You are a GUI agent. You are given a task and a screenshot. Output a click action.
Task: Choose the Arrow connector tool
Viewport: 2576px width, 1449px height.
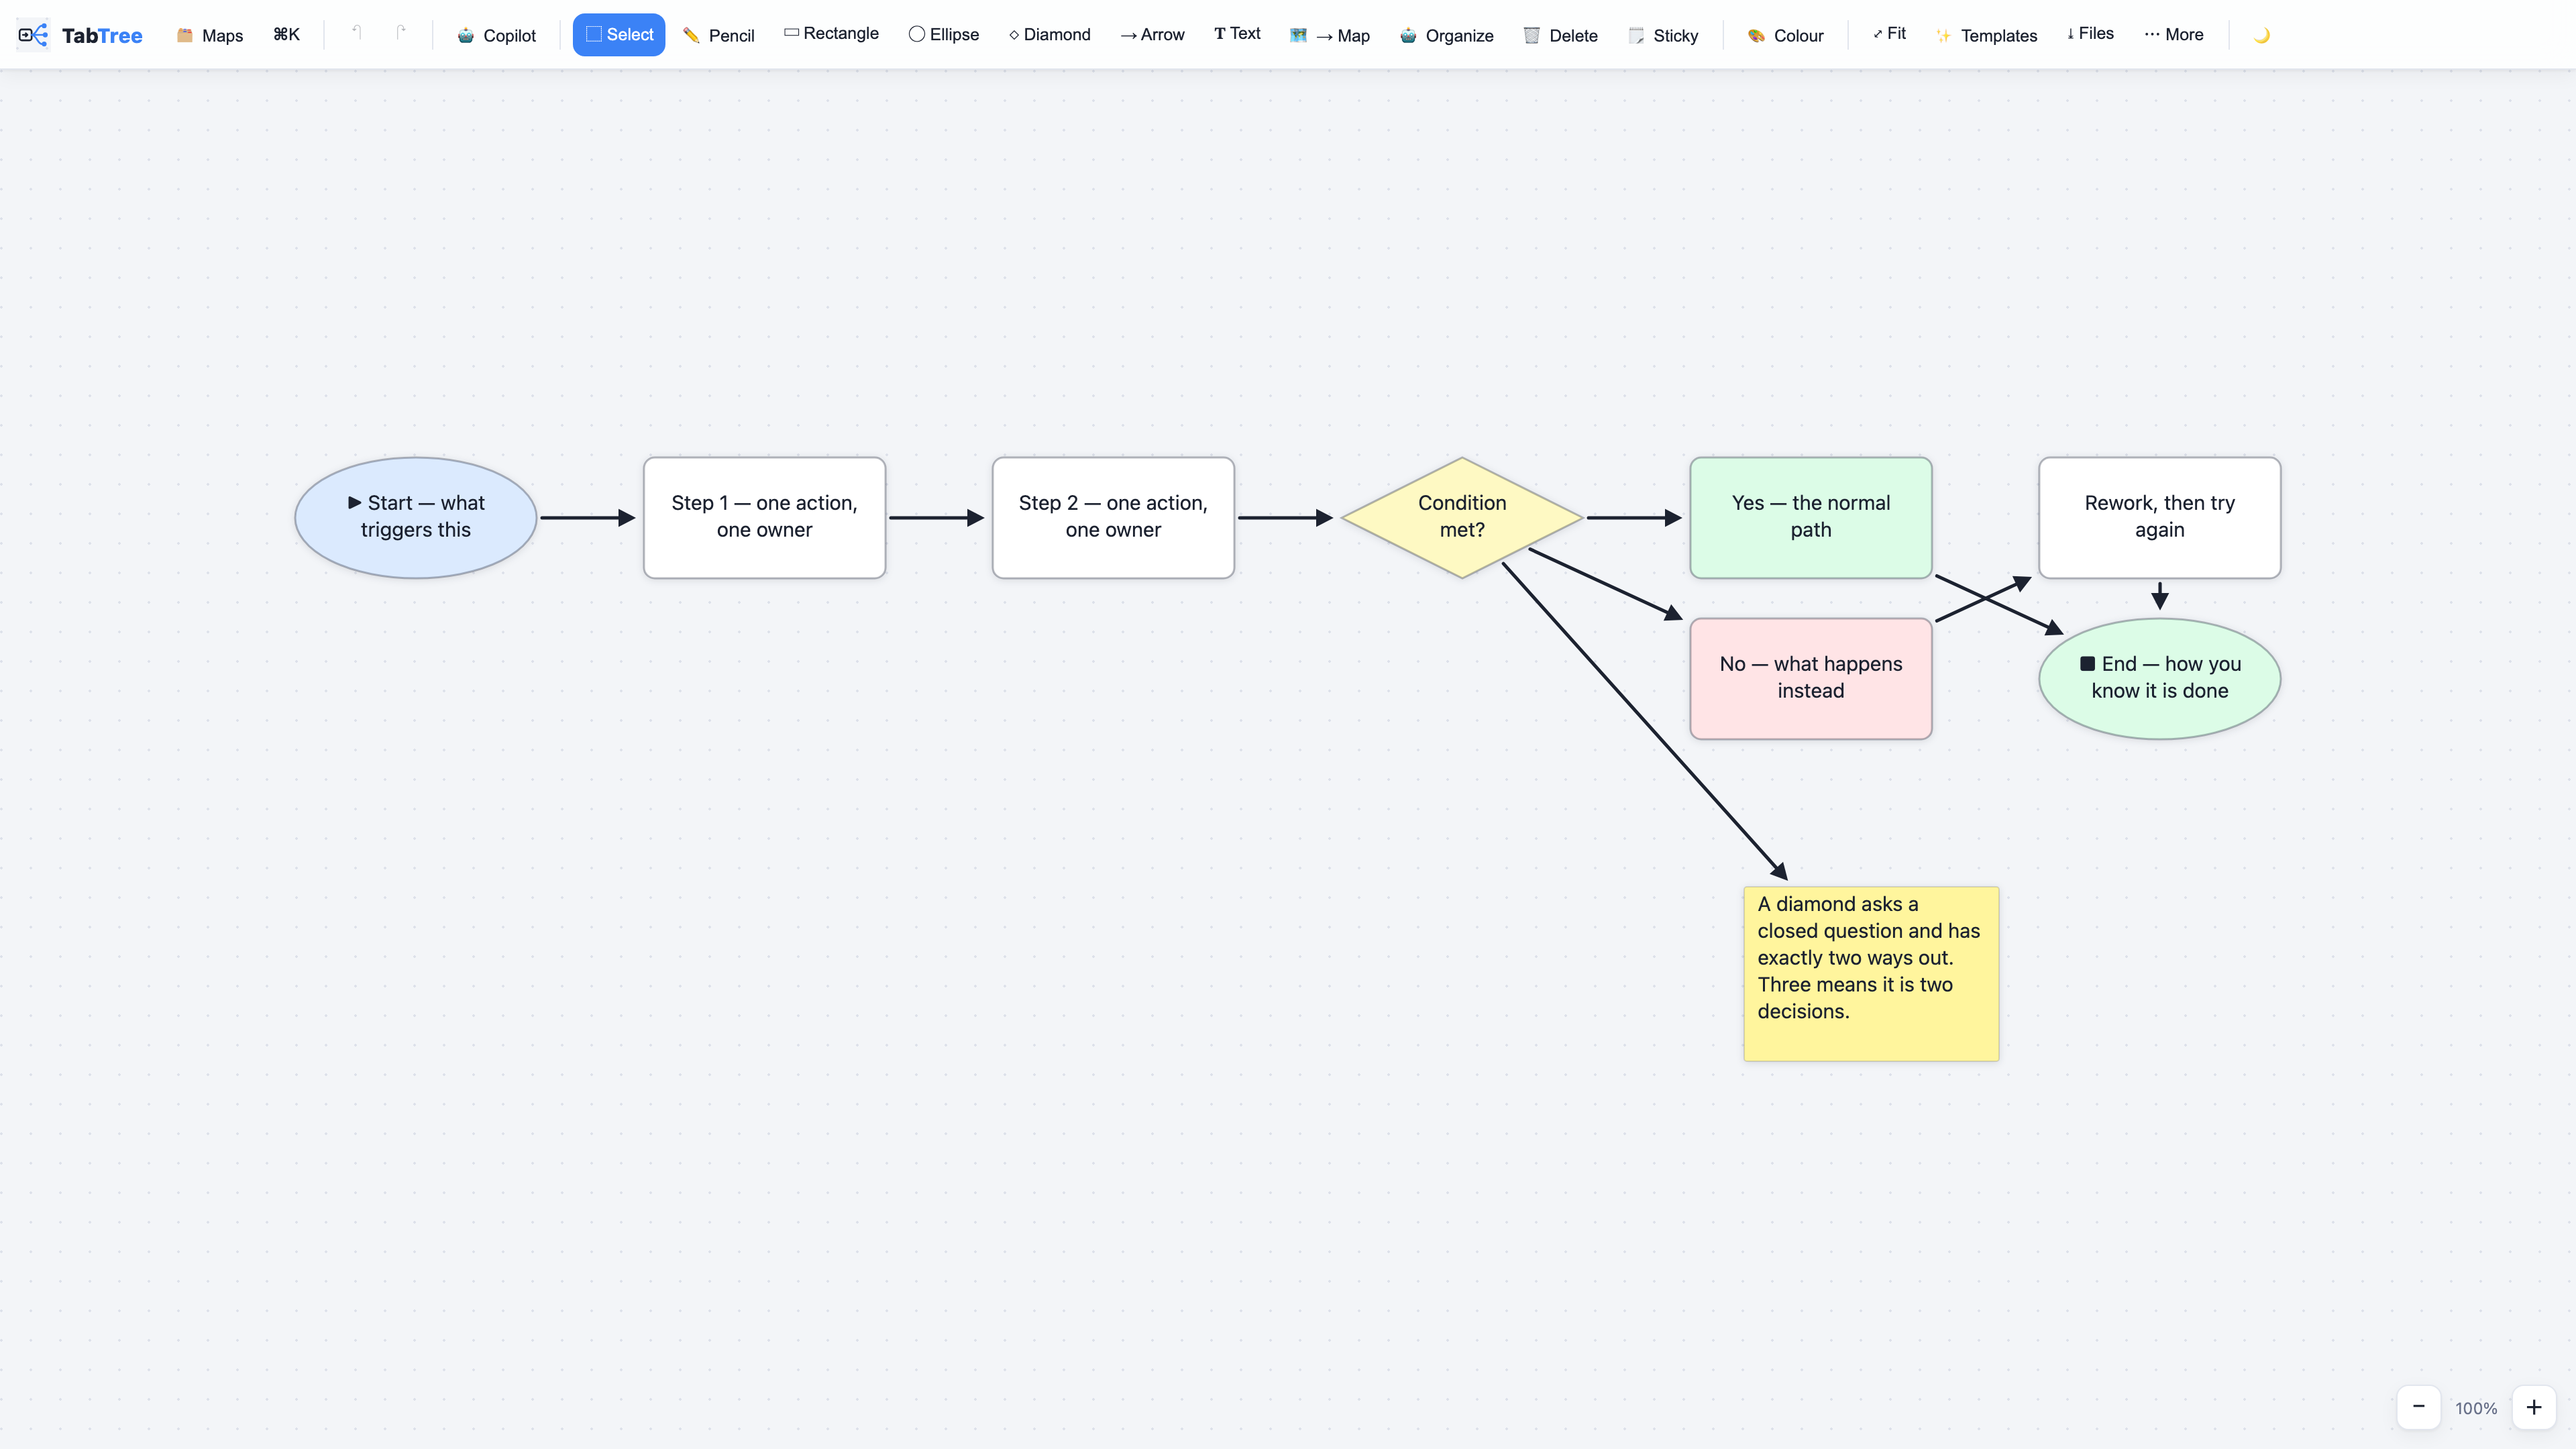pyautogui.click(x=1152, y=35)
